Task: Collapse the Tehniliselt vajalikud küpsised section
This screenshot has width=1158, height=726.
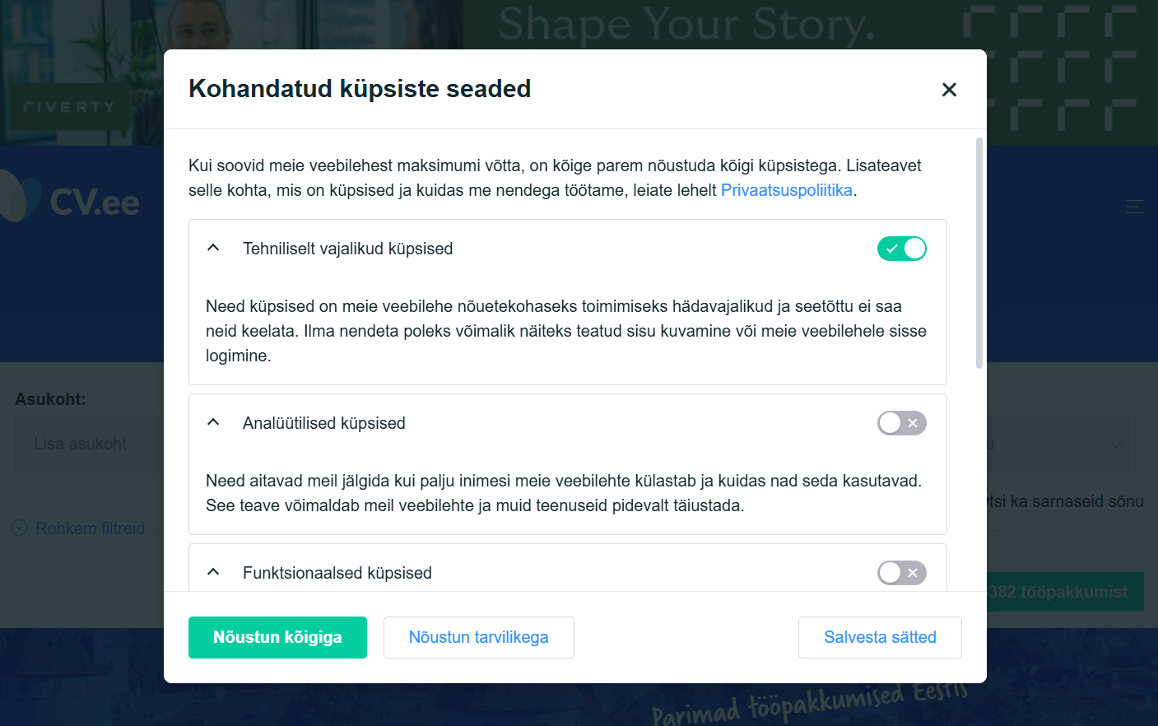Action: pyautogui.click(x=213, y=248)
